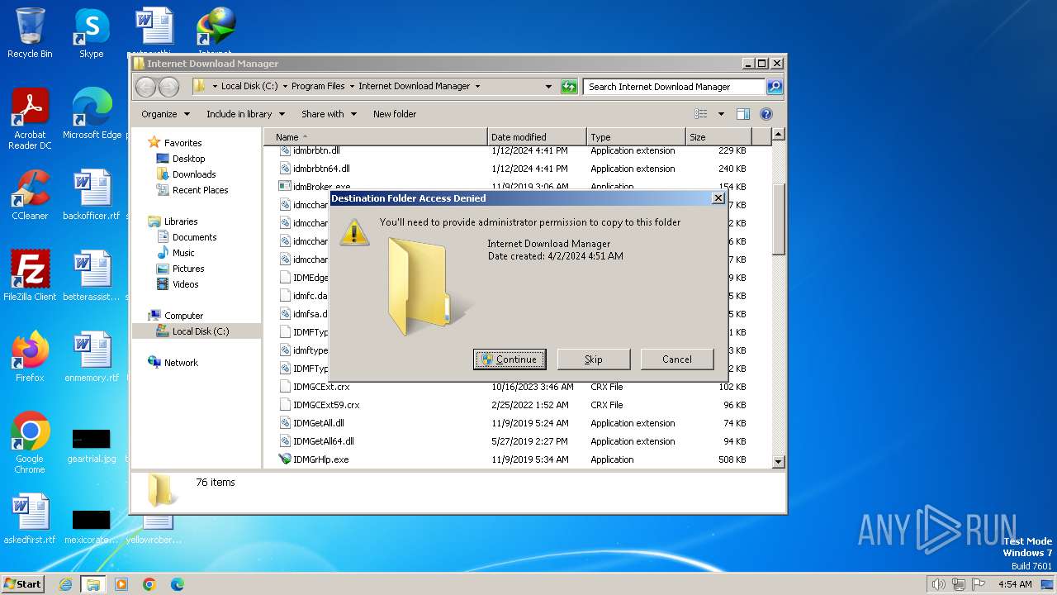This screenshot has height=595, width=1057.
Task: Select Pictures library
Action: (188, 269)
